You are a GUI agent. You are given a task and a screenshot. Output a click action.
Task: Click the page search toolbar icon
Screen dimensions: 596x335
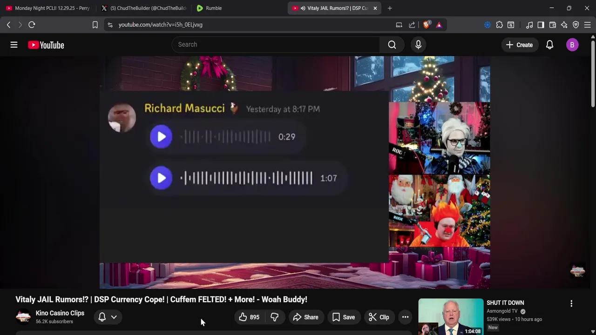point(511,25)
